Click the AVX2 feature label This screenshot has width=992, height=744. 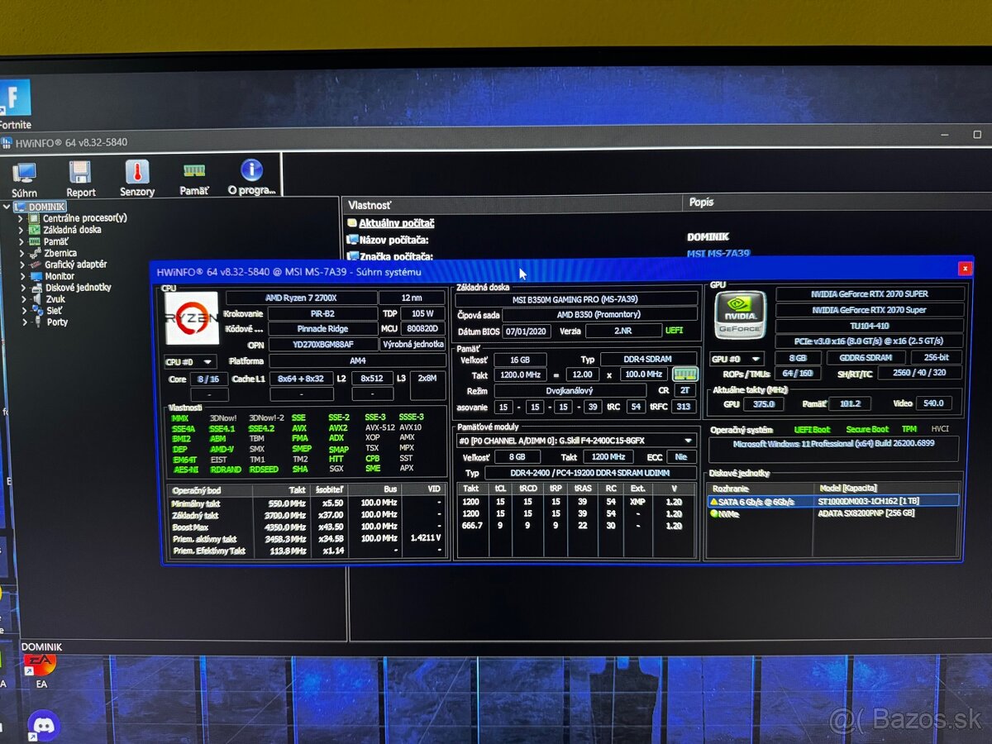pyautogui.click(x=337, y=428)
